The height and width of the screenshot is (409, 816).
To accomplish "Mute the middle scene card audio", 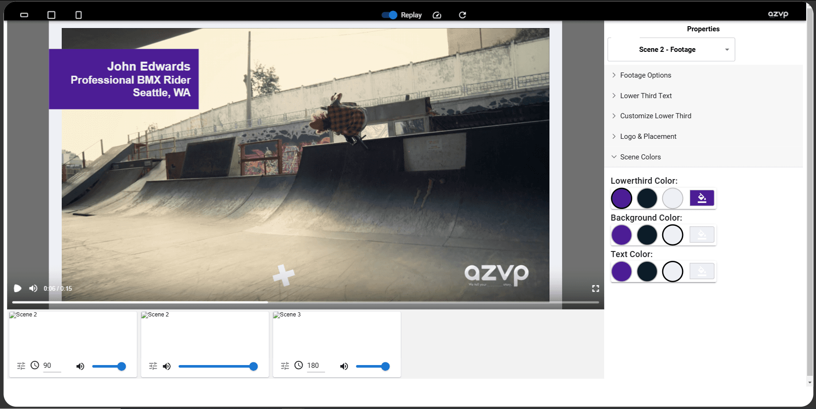I will coord(167,366).
